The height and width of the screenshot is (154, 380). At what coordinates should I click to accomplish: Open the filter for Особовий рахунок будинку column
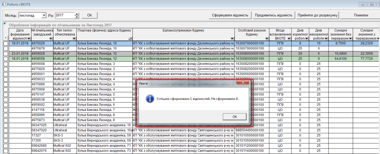point(267,39)
